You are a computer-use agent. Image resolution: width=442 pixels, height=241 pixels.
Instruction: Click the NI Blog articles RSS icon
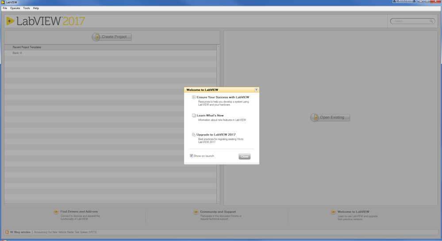(x=7, y=232)
